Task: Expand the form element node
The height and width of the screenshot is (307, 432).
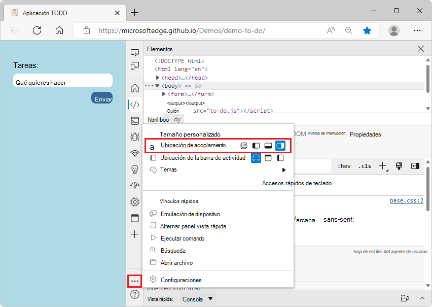Action: tap(164, 94)
